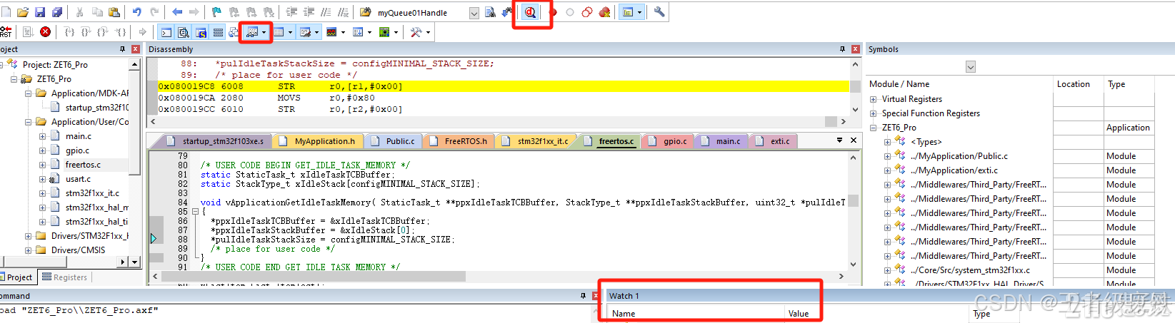
Task: Toggle the Serial windows button
Action: point(306,32)
